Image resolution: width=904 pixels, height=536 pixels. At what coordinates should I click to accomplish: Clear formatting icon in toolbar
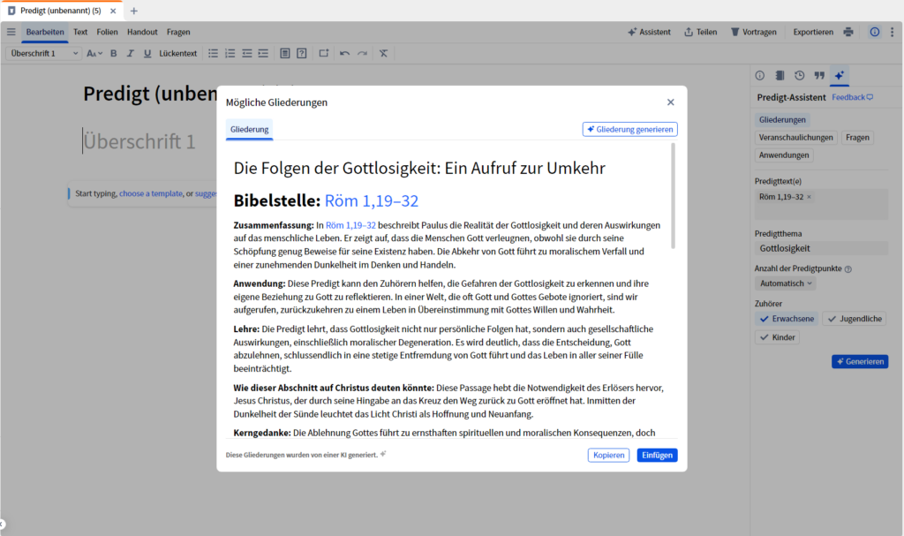[x=383, y=53]
